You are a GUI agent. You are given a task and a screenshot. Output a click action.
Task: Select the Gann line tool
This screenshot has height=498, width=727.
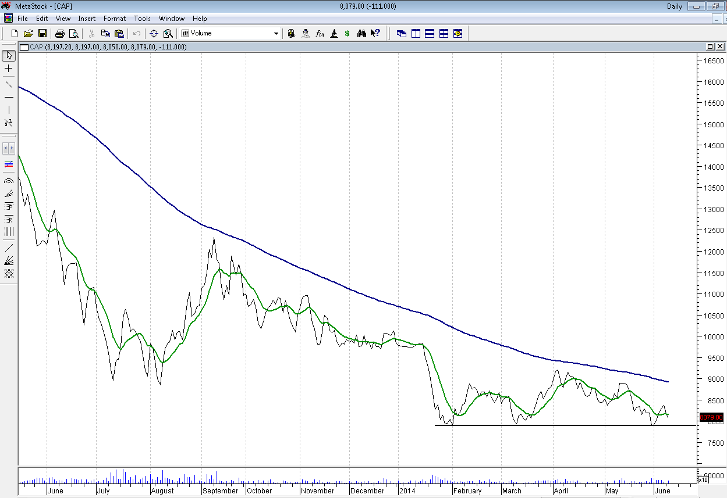(x=9, y=248)
